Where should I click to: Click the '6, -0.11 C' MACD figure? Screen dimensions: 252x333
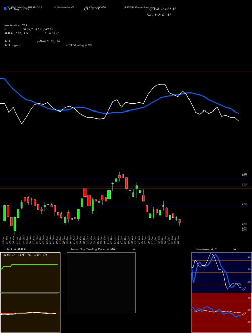pos(52,33)
